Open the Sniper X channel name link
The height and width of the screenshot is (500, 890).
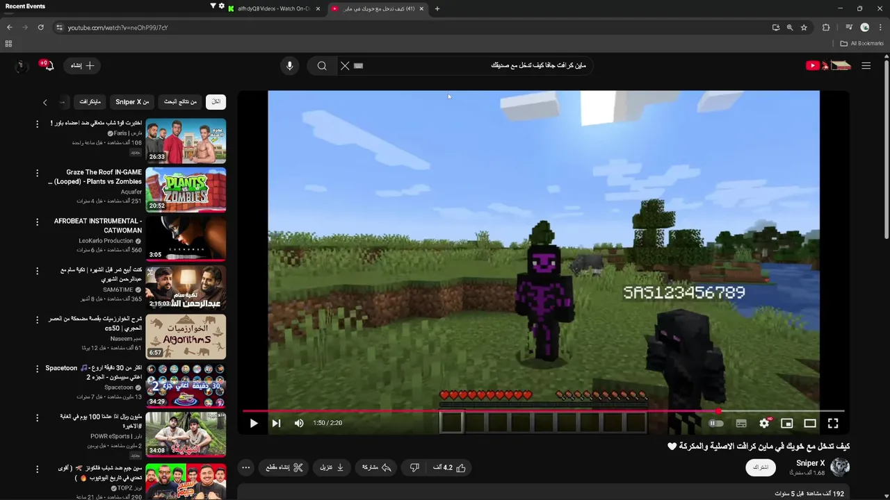coord(810,463)
